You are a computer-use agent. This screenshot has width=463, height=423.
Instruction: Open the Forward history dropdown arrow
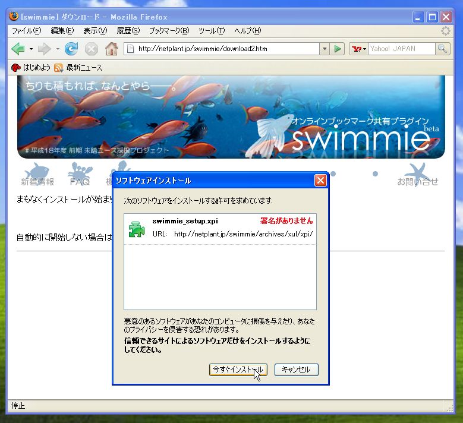(58, 49)
